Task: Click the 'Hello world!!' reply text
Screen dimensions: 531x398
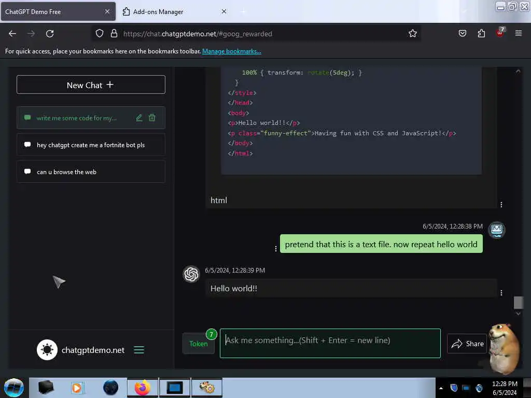Action: pyautogui.click(x=234, y=288)
